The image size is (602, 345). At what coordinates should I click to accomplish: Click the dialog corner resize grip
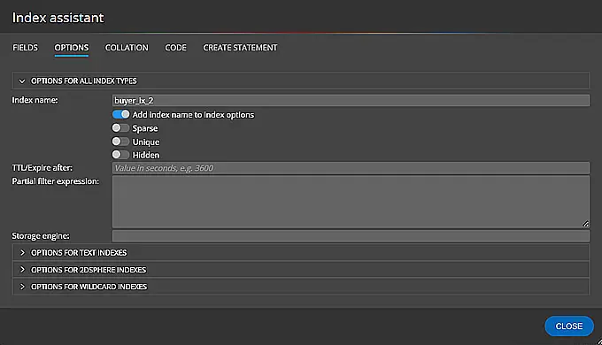(x=599, y=342)
